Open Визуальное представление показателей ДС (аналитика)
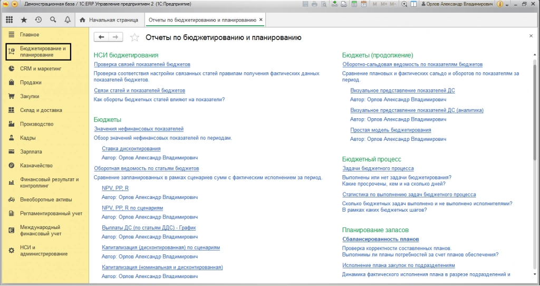This screenshot has width=540, height=286. pos(417,110)
